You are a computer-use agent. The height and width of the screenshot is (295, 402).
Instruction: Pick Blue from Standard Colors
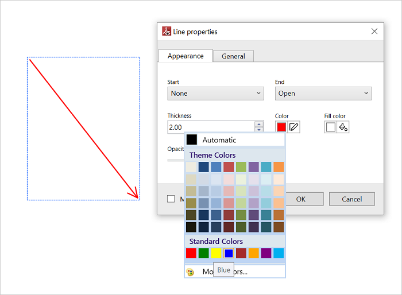pyautogui.click(x=229, y=253)
